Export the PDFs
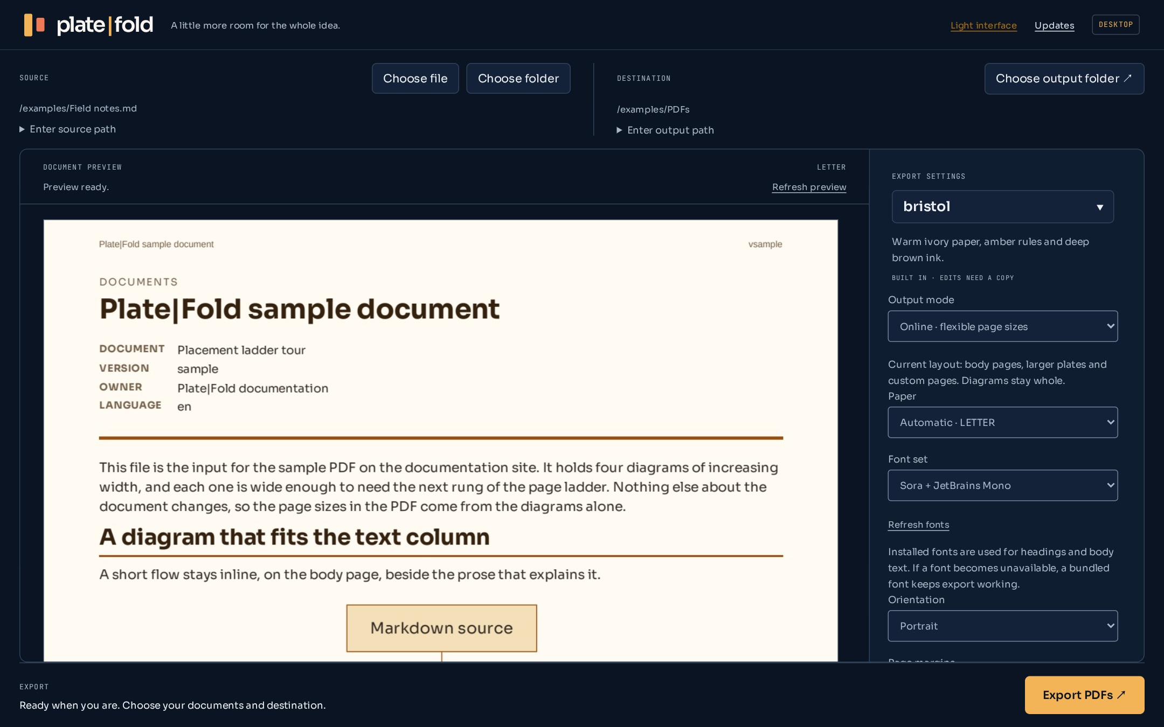 pos(1084,695)
